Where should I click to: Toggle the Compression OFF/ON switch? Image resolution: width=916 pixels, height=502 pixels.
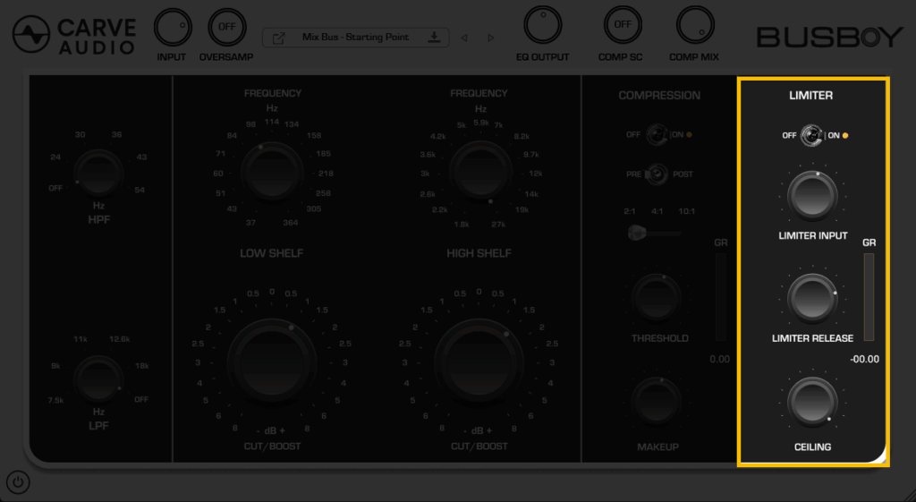[x=657, y=135]
